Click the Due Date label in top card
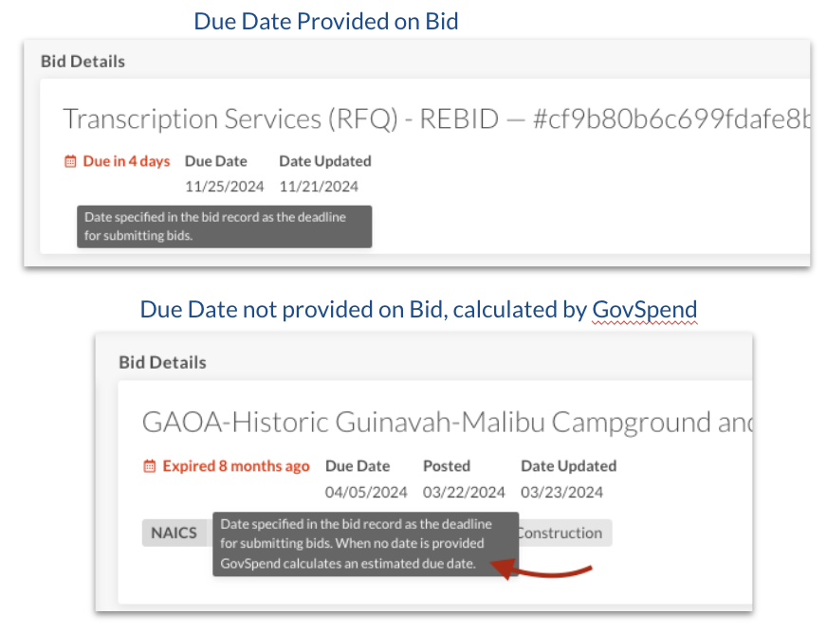 215,161
